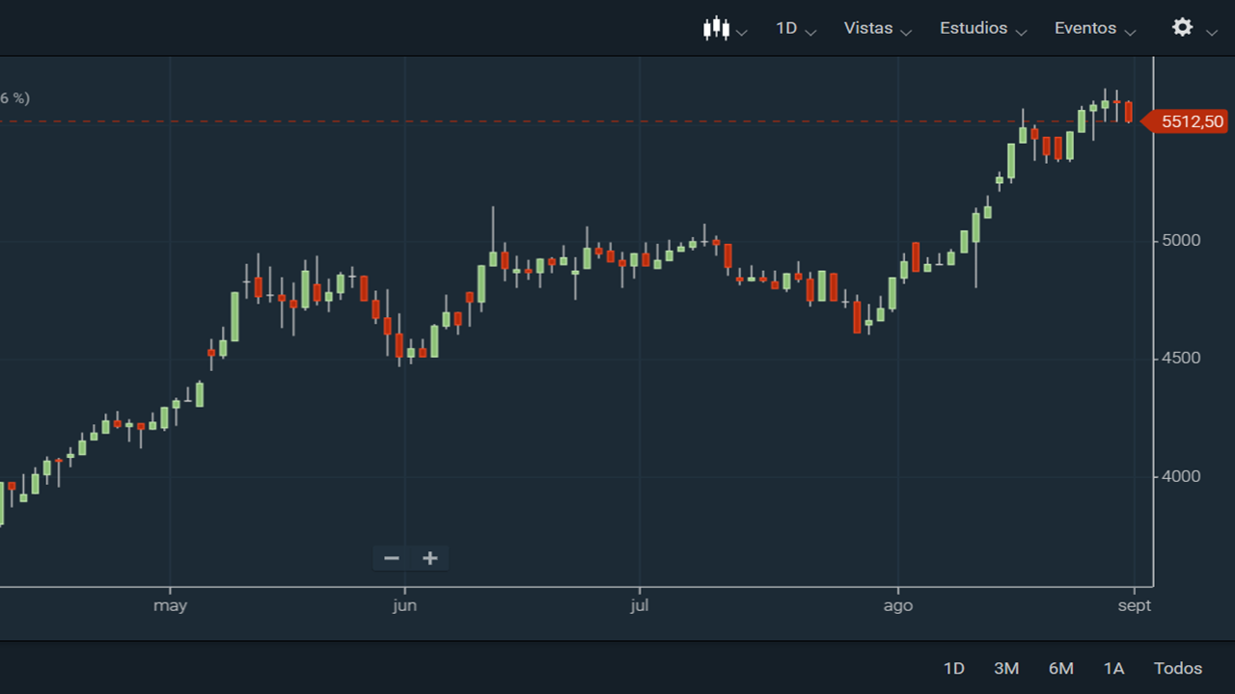Expand chevron beside the candlestick icon
The width and height of the screenshot is (1235, 694).
tap(742, 33)
